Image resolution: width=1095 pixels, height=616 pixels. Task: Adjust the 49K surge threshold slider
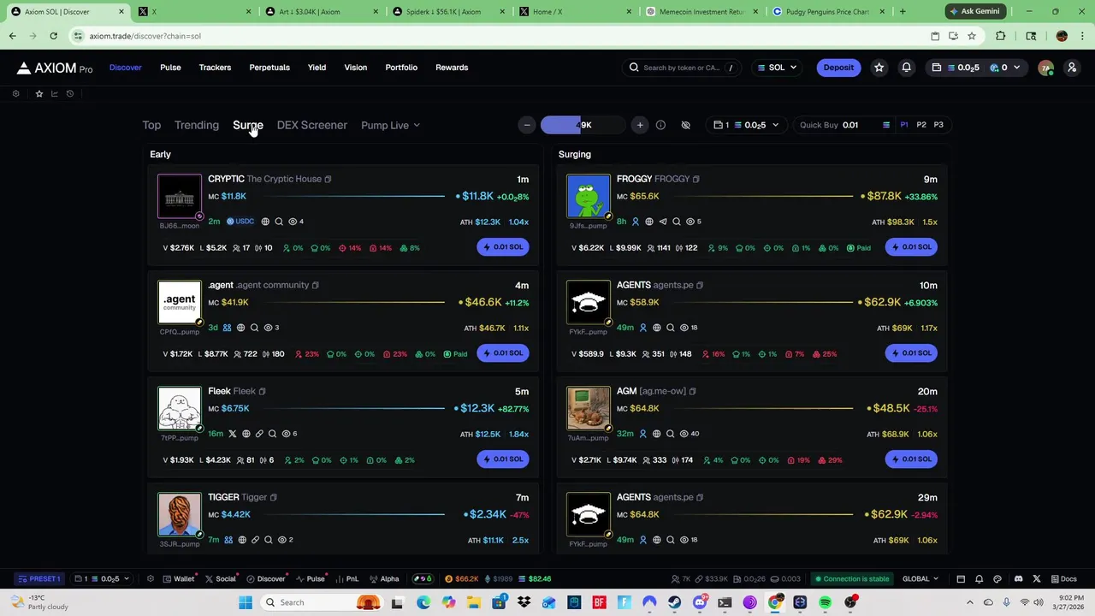pos(583,125)
